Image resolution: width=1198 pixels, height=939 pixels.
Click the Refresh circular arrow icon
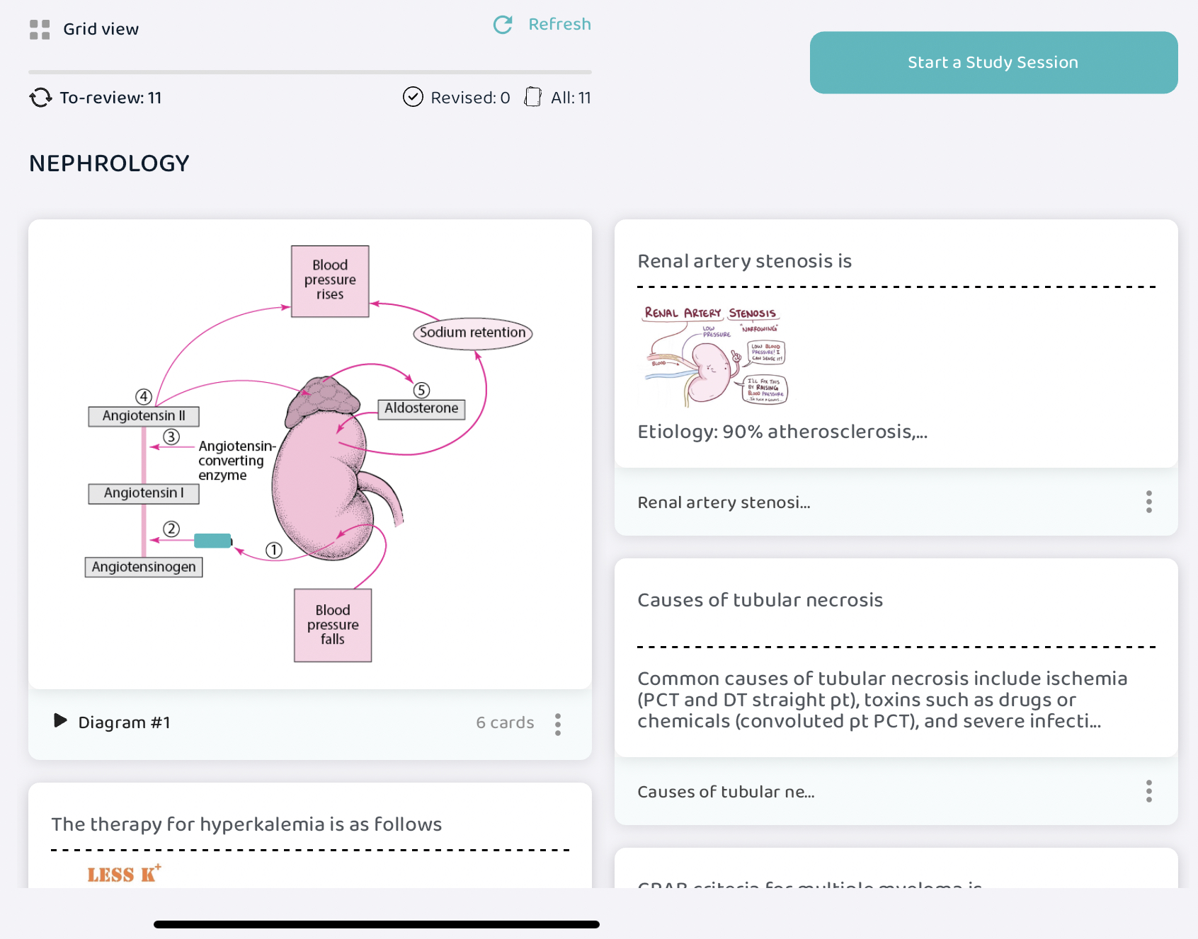coord(503,25)
